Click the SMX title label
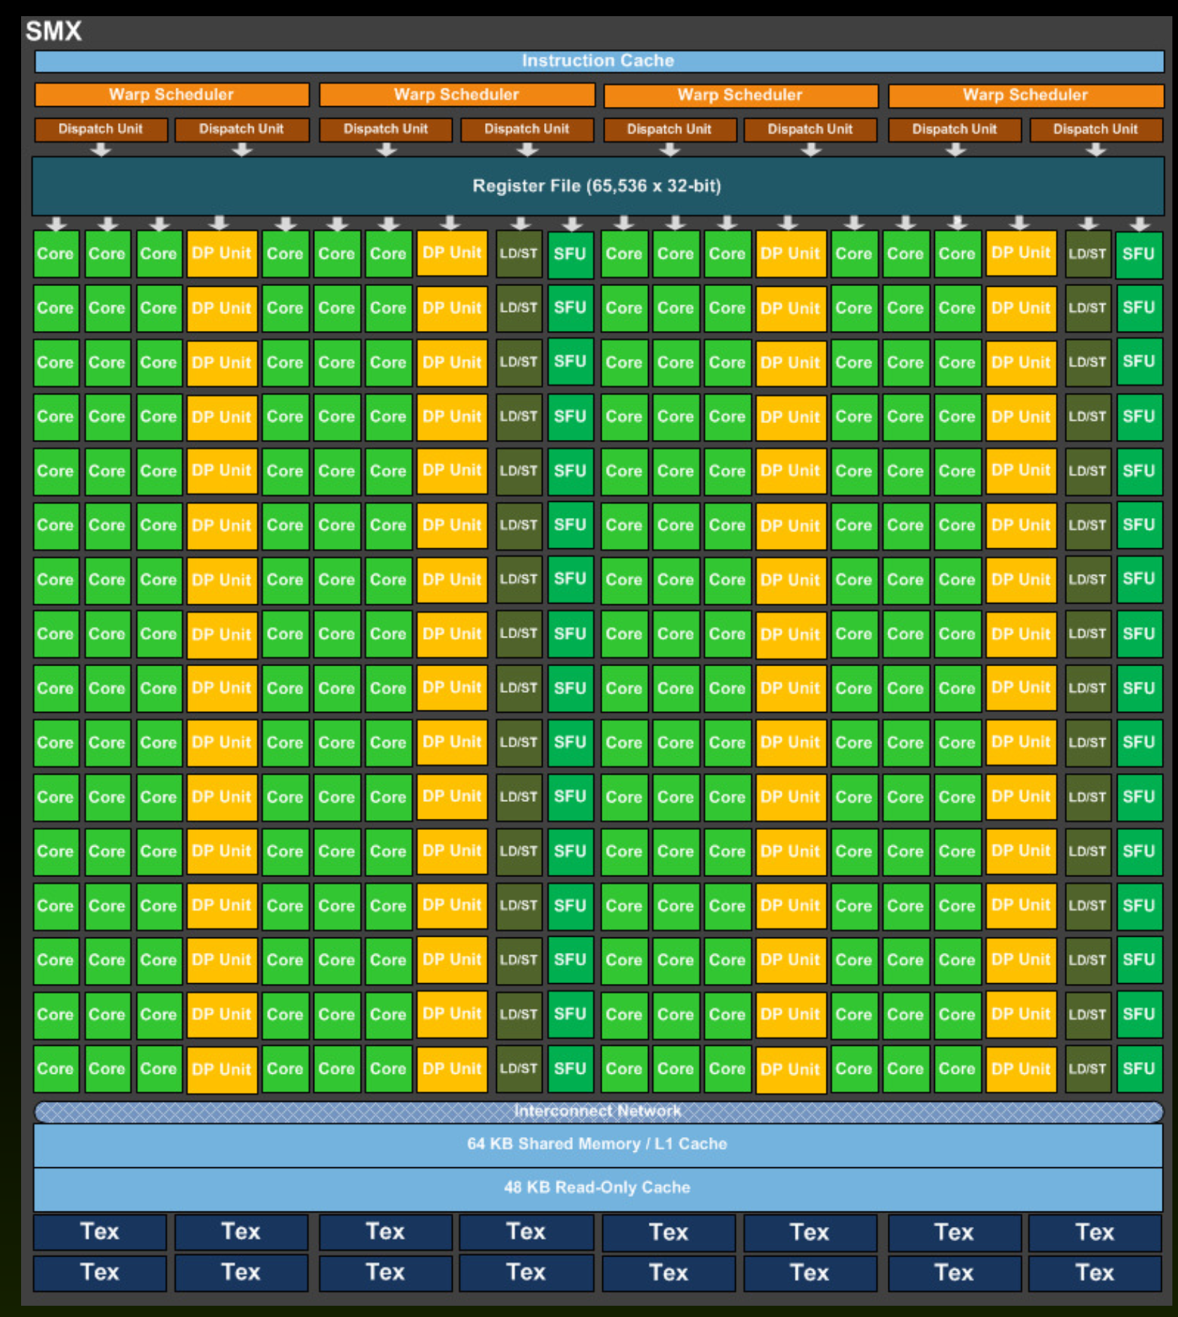1178x1317 pixels. pyautogui.click(x=53, y=32)
